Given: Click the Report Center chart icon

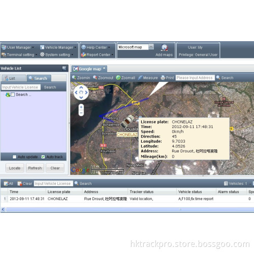Looking at the screenshot, I should click(x=83, y=54).
